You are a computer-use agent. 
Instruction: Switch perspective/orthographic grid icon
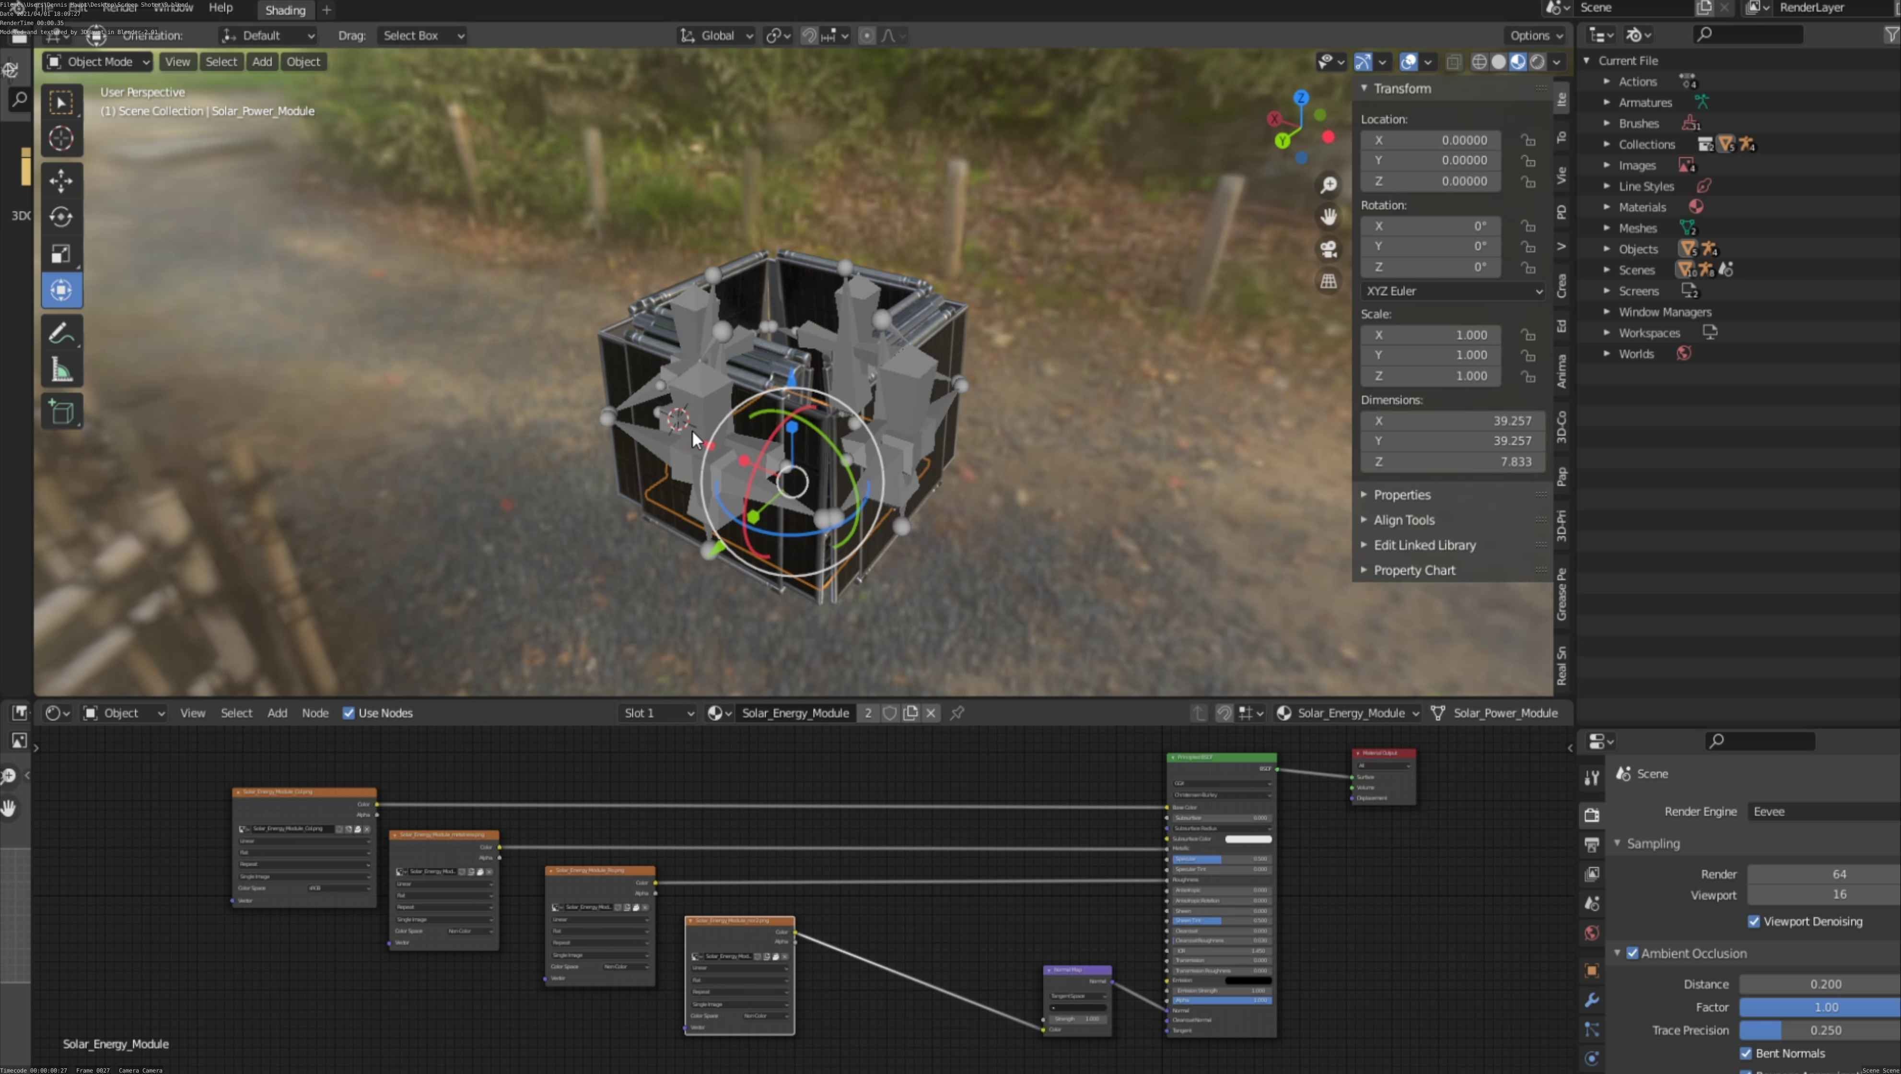point(1329,281)
